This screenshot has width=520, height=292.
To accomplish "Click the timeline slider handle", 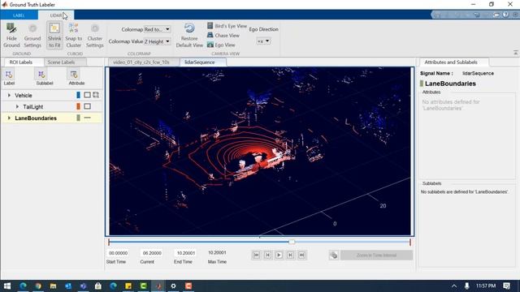I will point(292,242).
